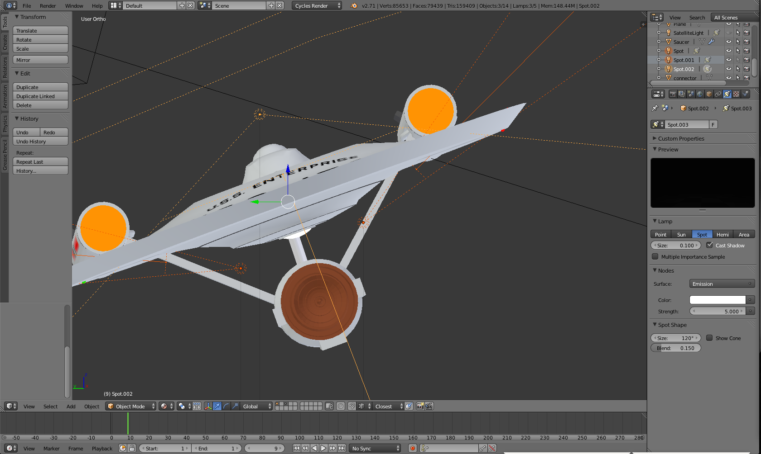
Task: Click the delete keyframe icon in timeline
Action: pos(492,448)
